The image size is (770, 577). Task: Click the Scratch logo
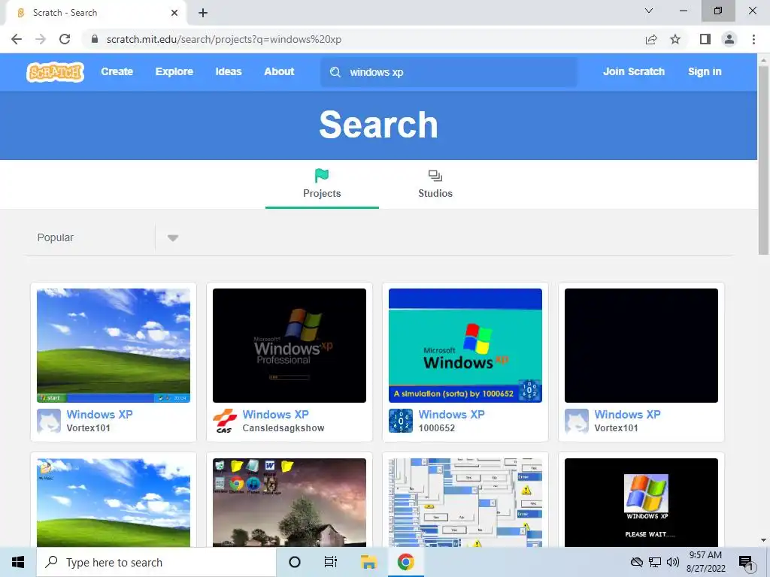55,72
